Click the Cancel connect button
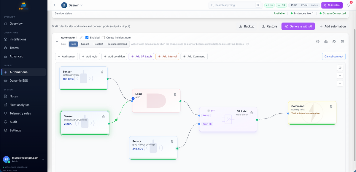The image size is (356, 172). pyautogui.click(x=334, y=56)
